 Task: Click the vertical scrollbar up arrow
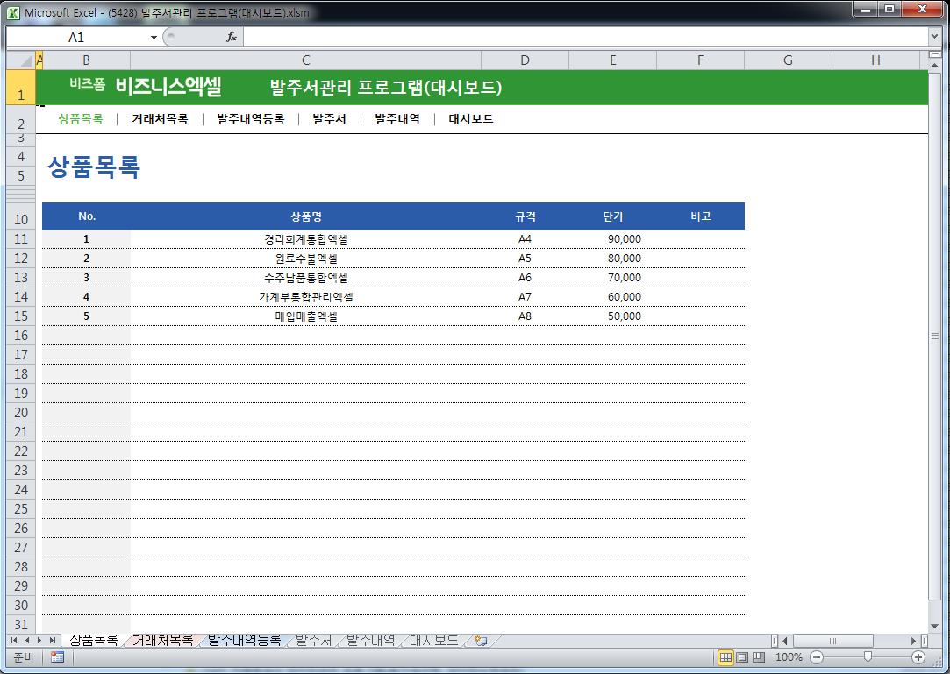tap(934, 66)
